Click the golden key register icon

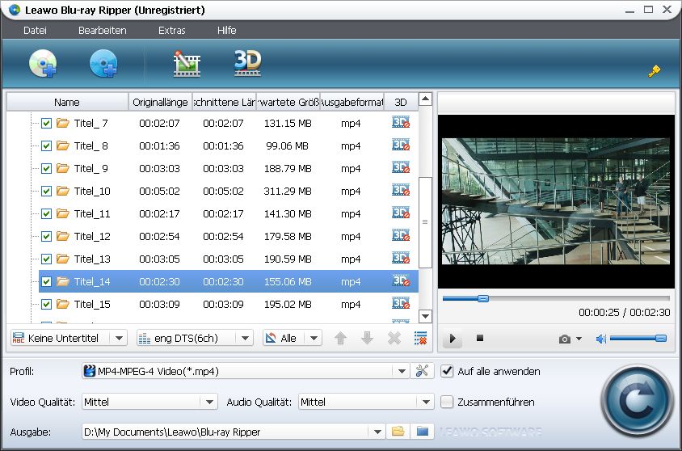pyautogui.click(x=655, y=71)
